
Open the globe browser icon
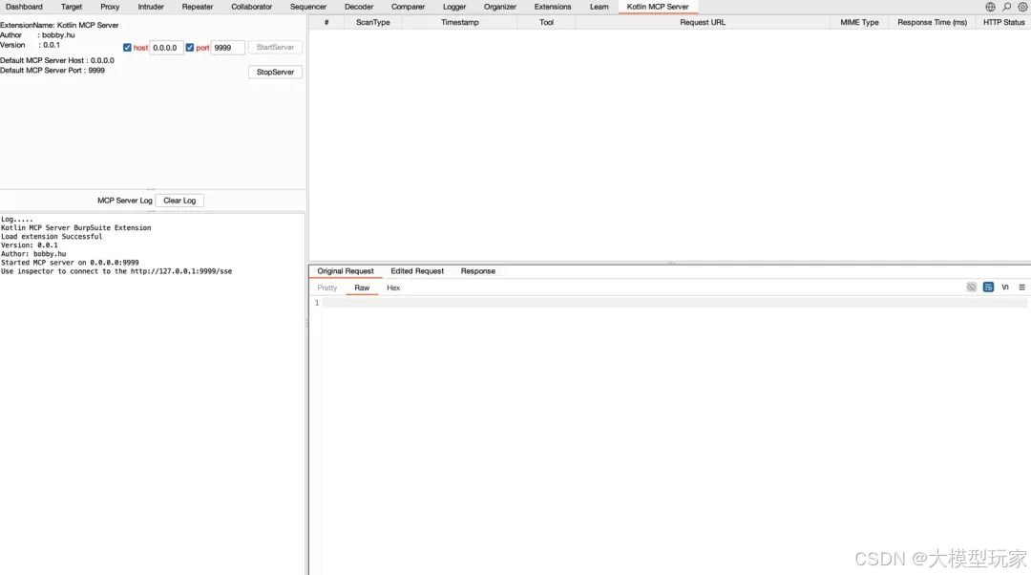[x=990, y=7]
